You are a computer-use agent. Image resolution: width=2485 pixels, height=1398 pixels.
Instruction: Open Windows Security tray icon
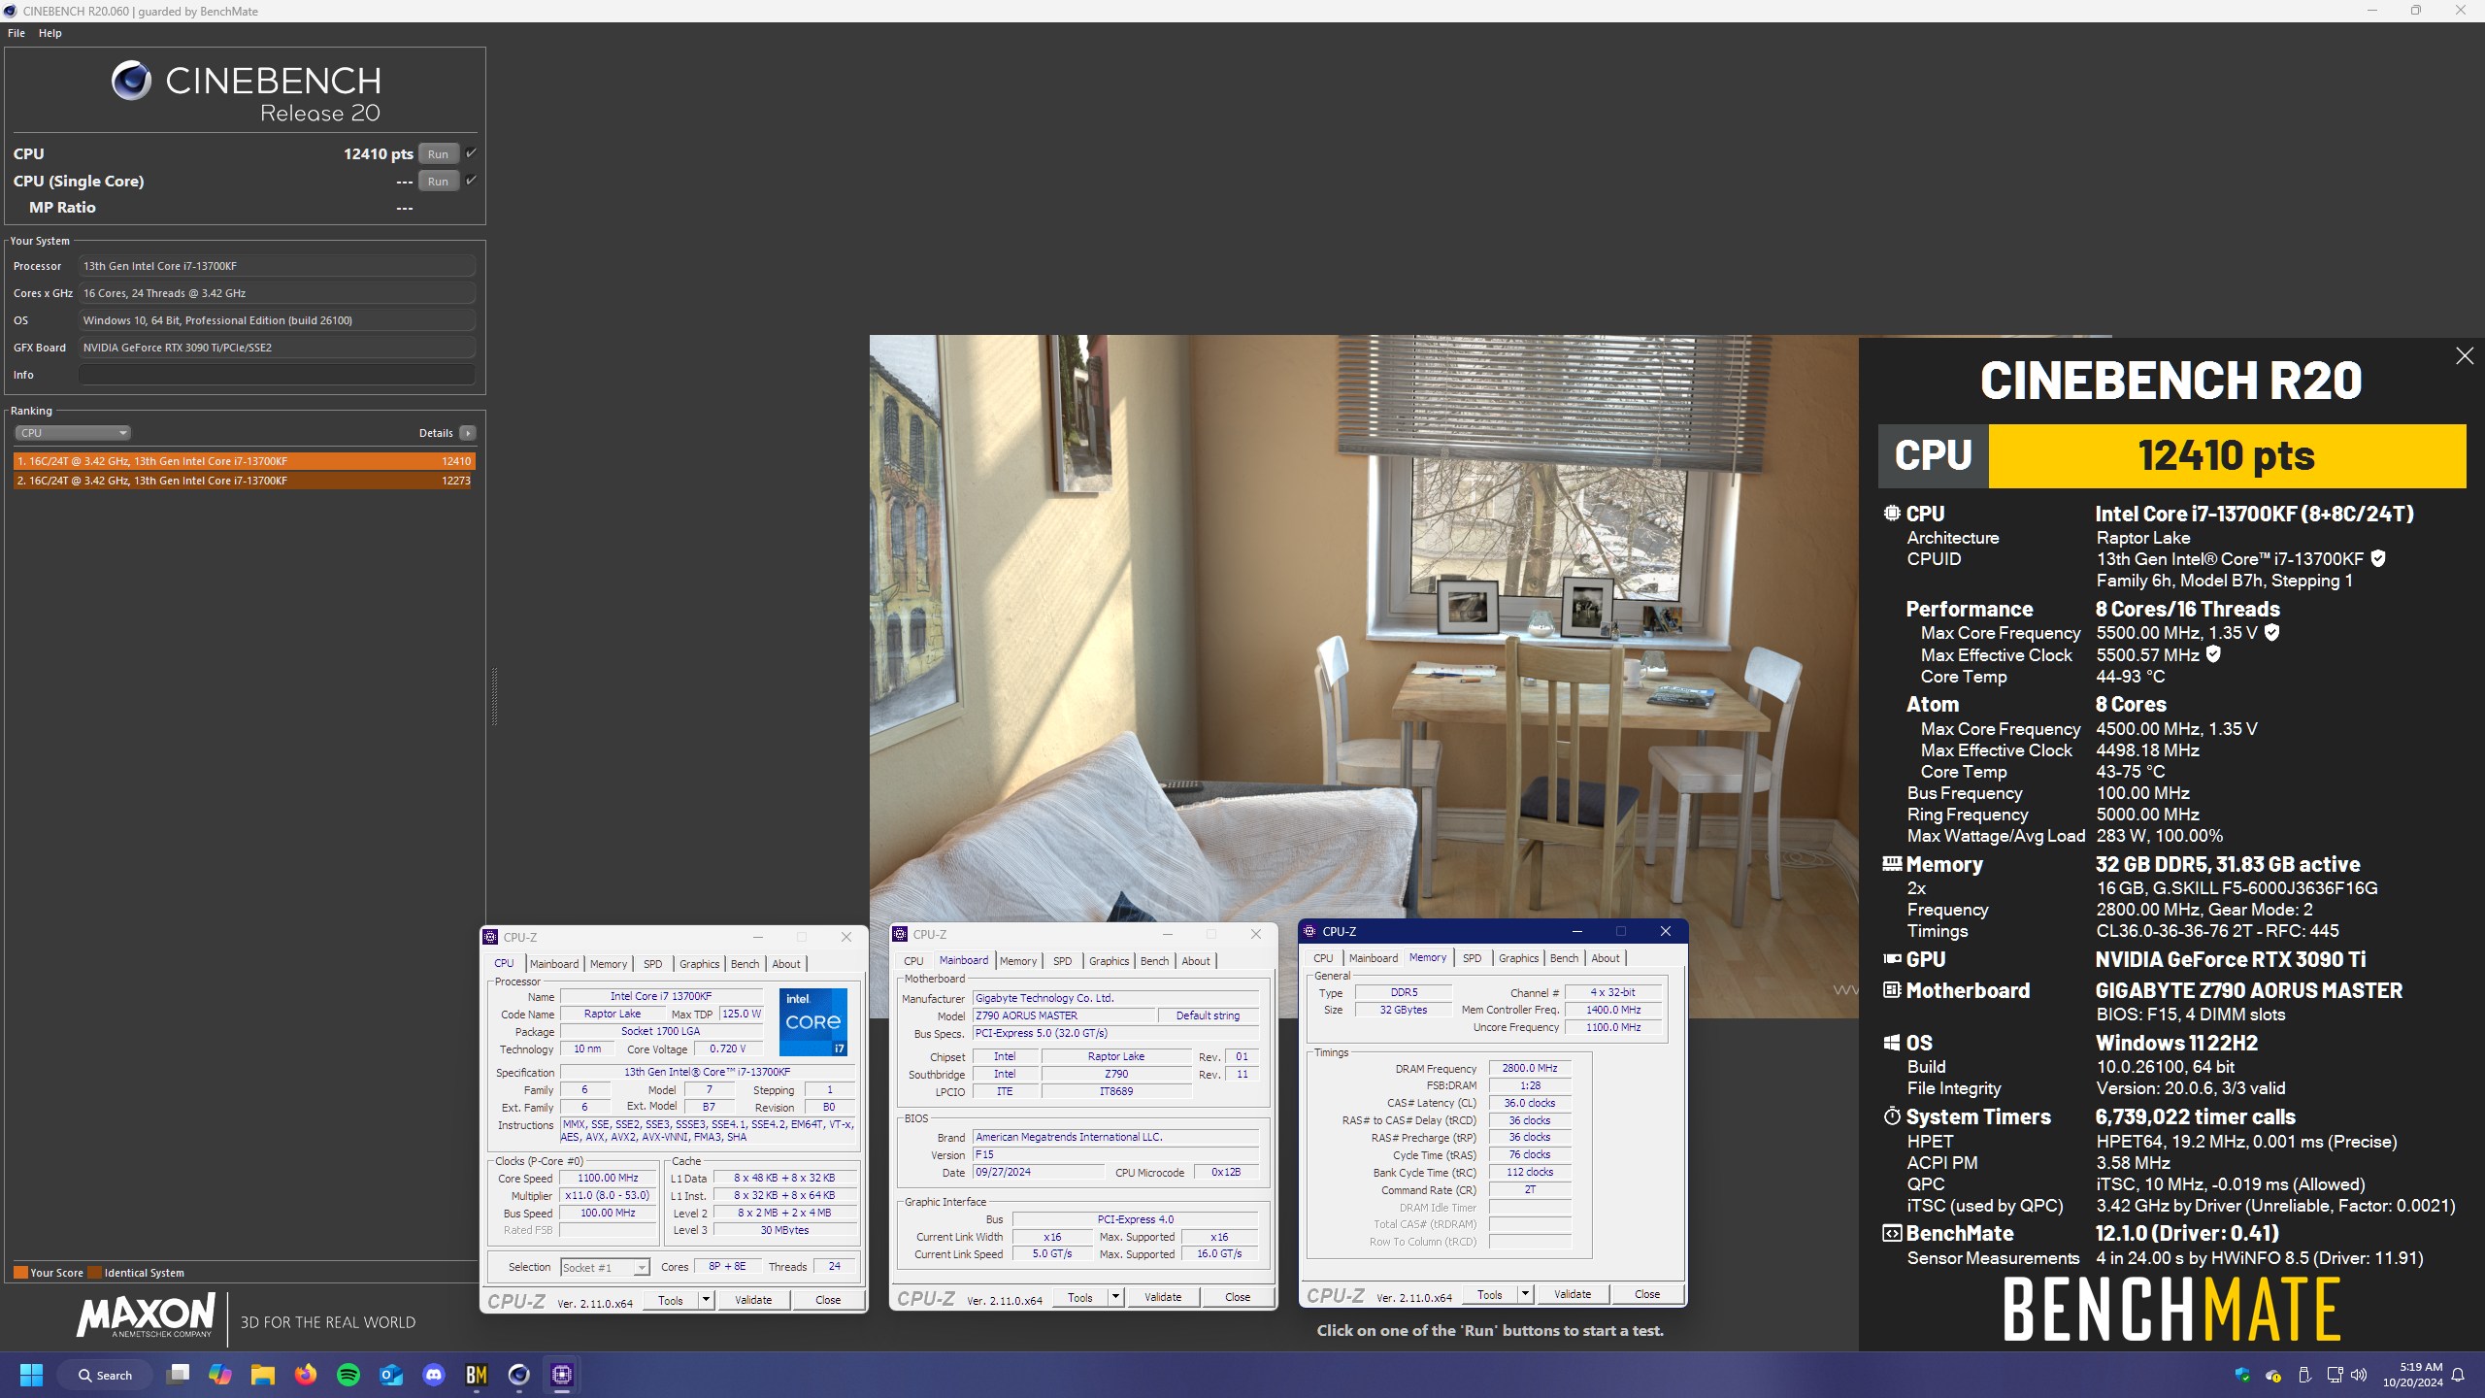coord(2242,1375)
